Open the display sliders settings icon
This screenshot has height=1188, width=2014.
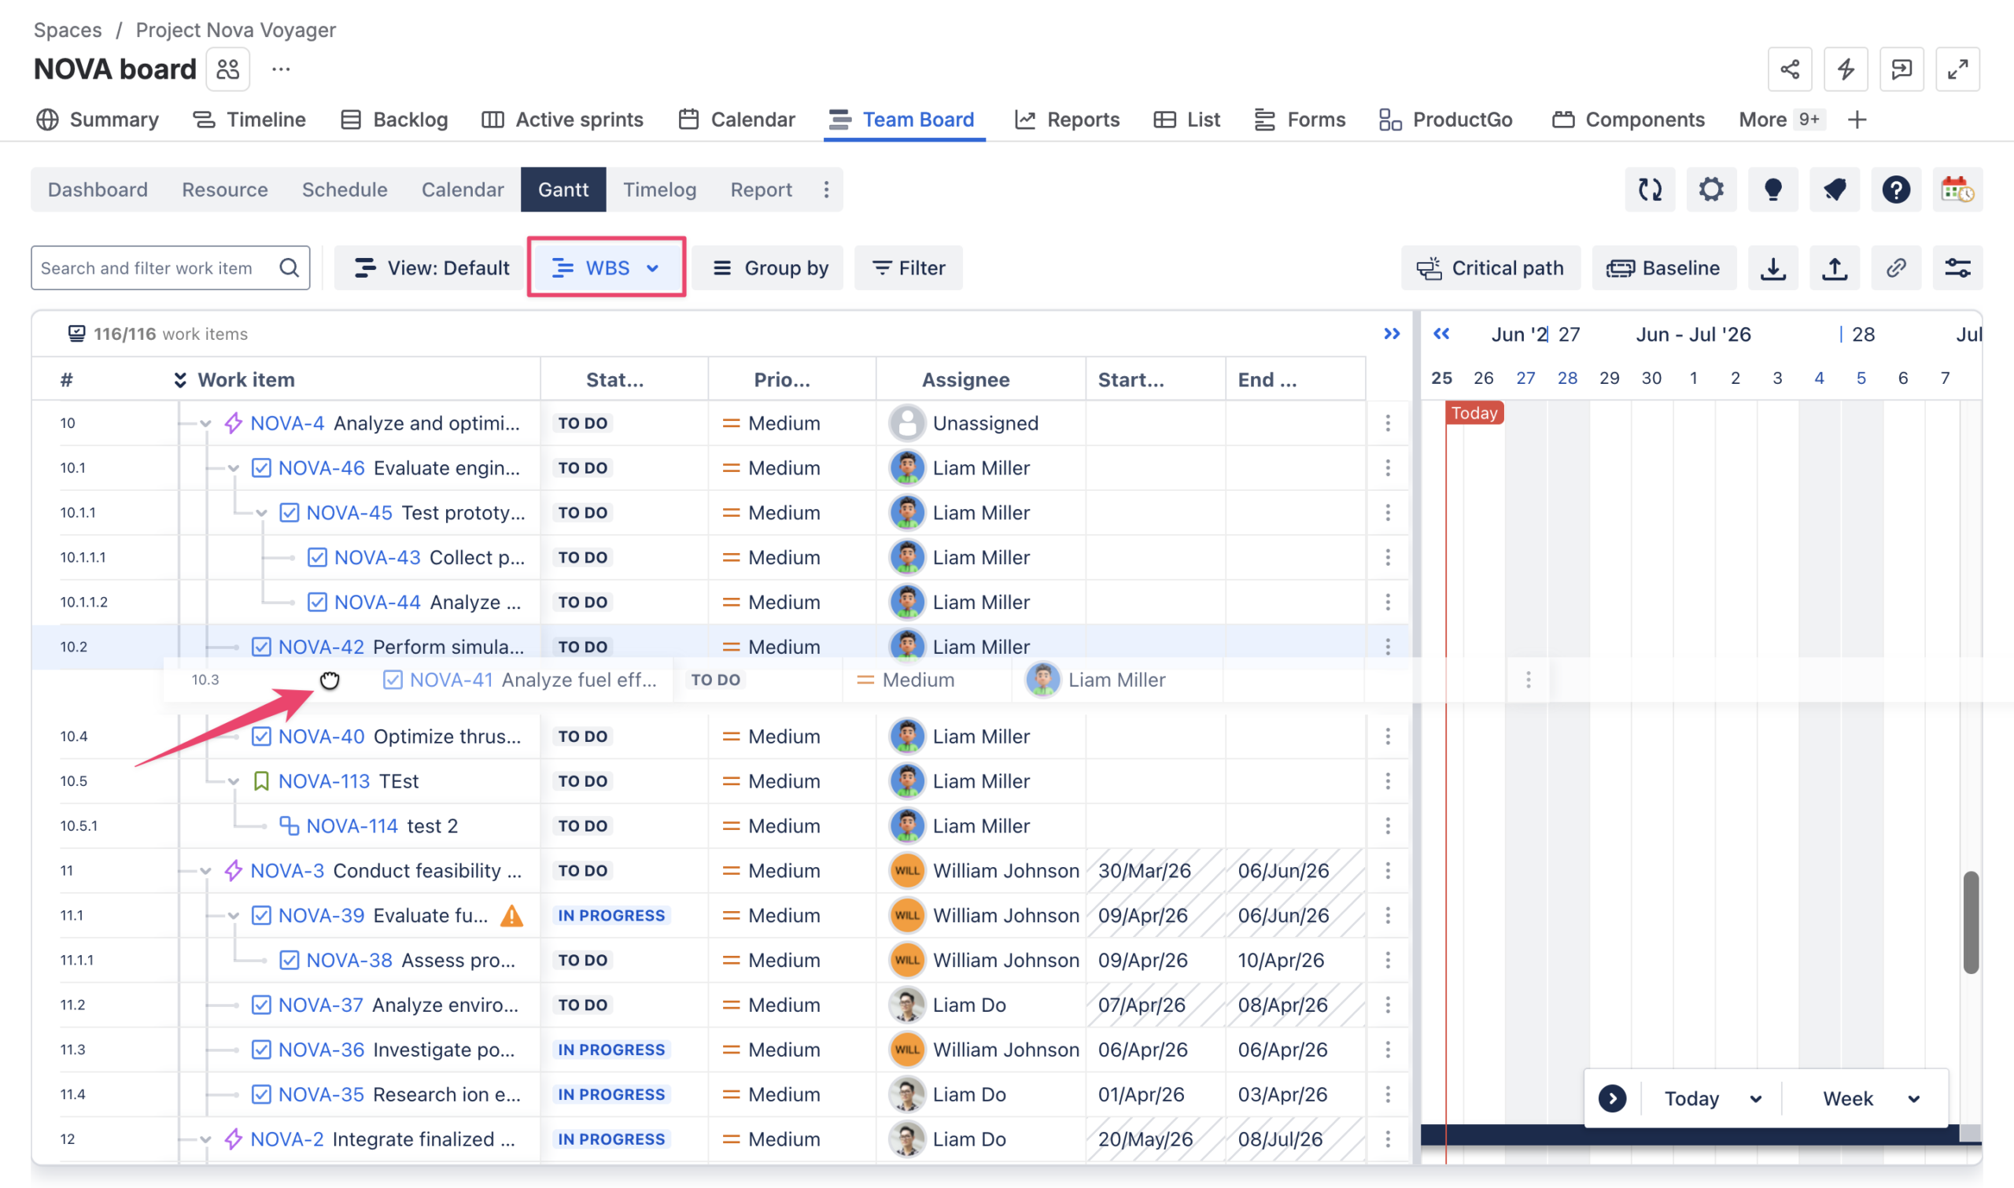coord(1958,267)
